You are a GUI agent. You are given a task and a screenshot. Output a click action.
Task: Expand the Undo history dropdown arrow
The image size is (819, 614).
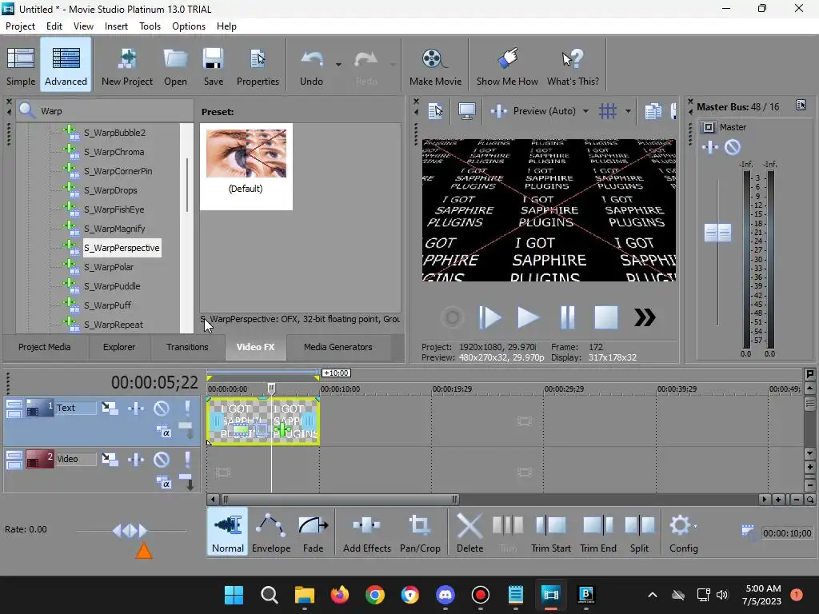[338, 65]
